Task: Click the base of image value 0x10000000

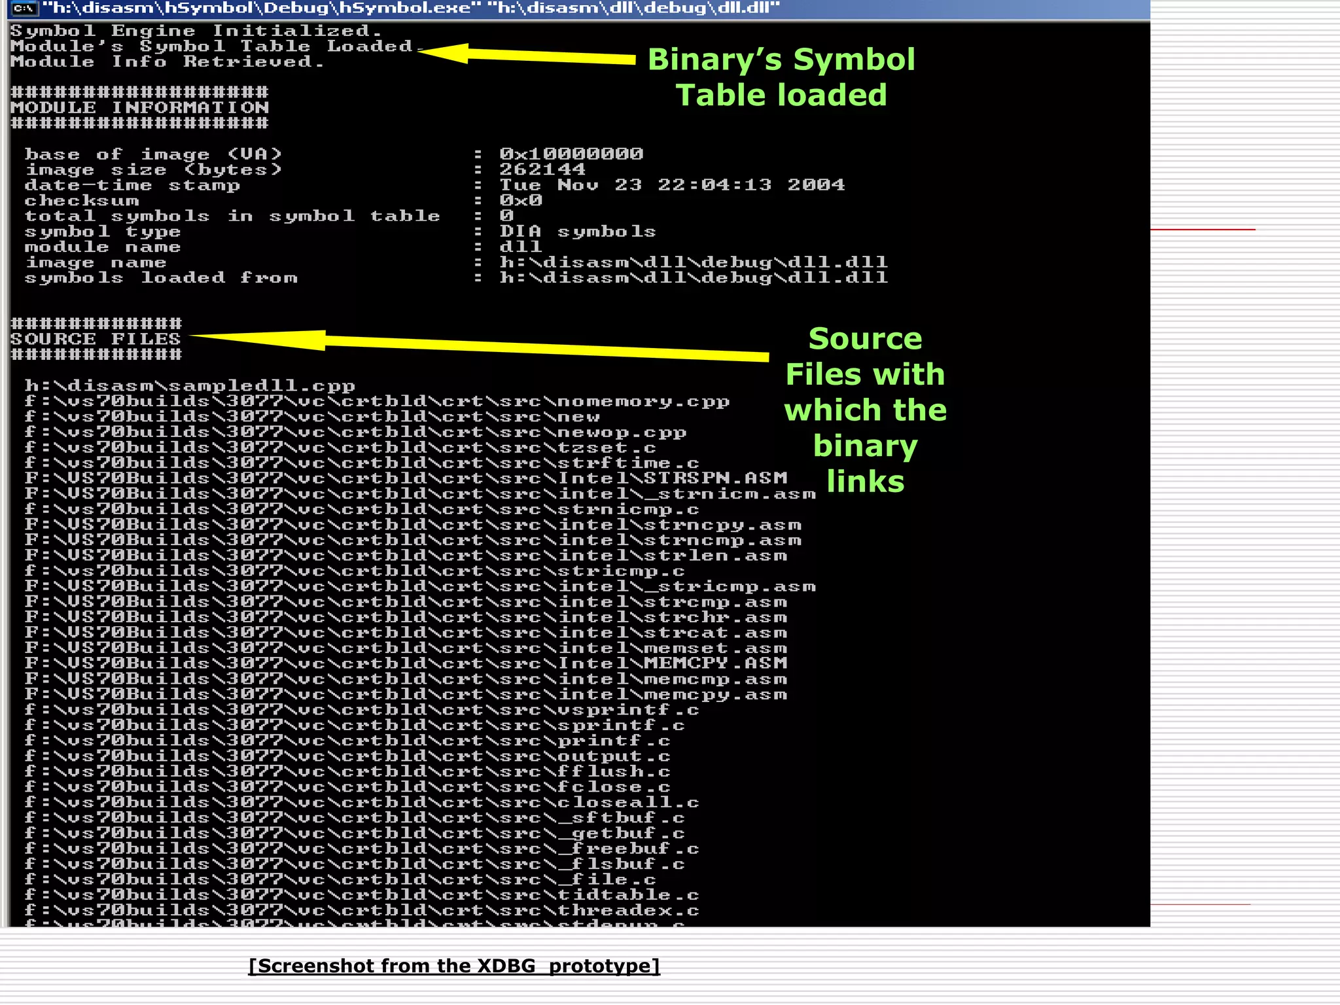Action: pos(571,154)
